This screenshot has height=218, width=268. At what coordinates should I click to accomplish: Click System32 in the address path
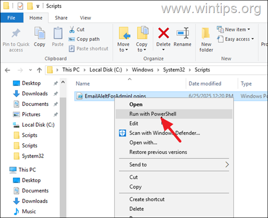point(174,70)
